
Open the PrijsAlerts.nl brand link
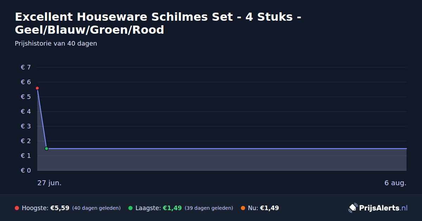[x=378, y=208]
